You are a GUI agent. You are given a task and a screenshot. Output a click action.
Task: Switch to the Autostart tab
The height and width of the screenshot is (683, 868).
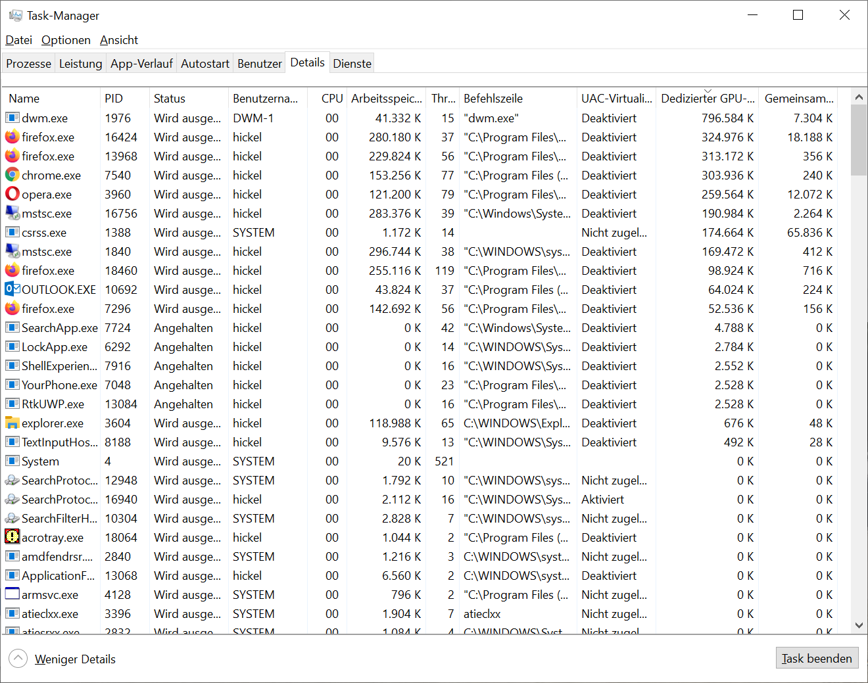(205, 64)
